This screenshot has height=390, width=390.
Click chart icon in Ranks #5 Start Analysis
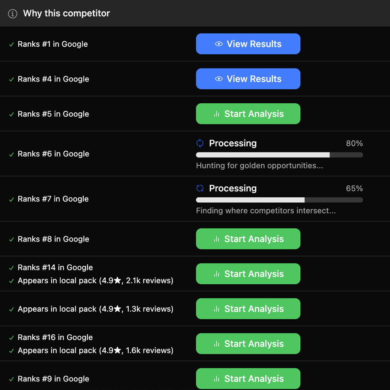(216, 114)
